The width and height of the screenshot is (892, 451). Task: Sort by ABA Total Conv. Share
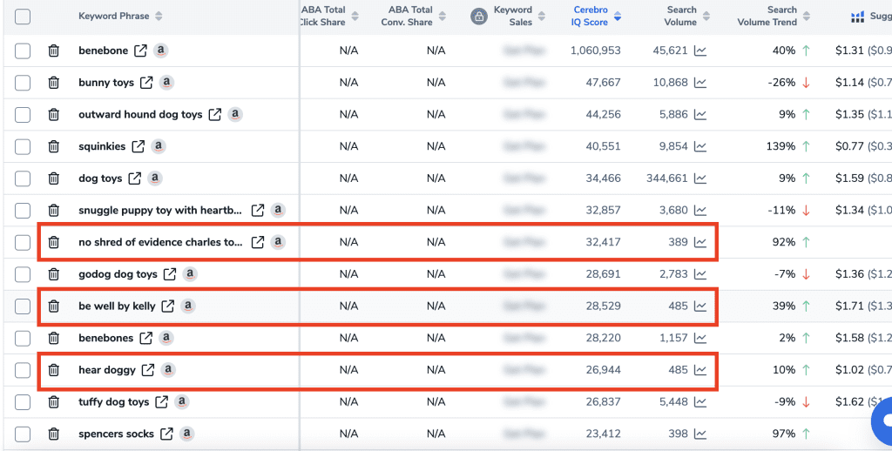(442, 16)
